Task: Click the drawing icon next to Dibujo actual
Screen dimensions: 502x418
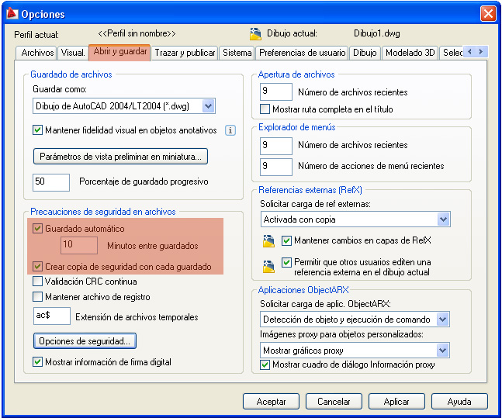Action: (255, 33)
